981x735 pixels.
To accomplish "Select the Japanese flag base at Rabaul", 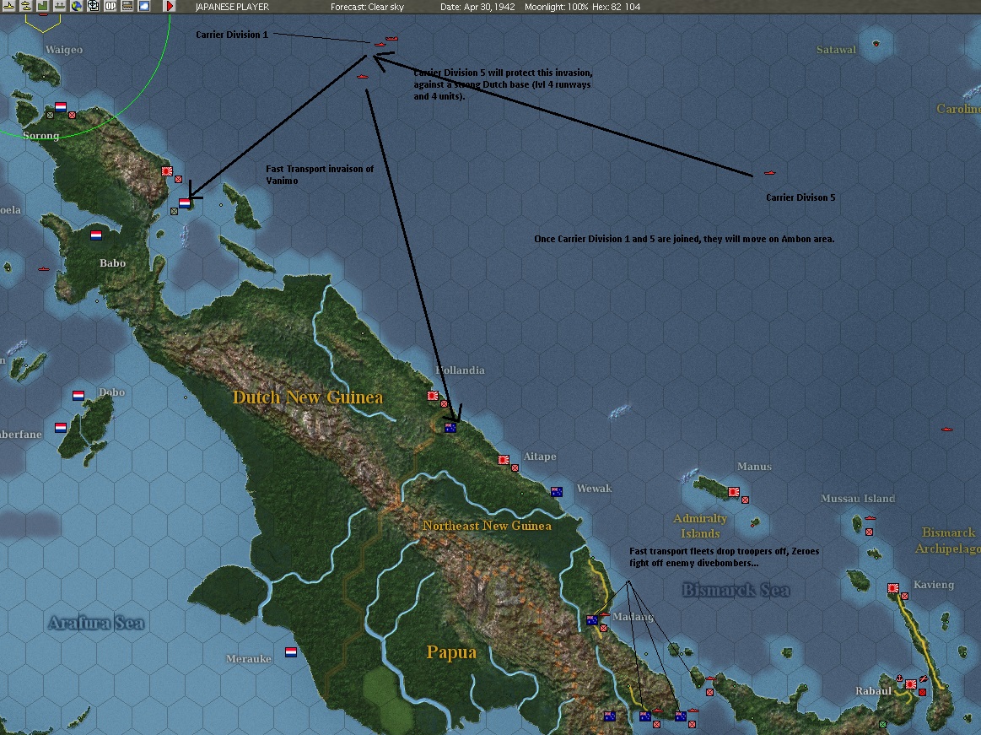I will [911, 684].
